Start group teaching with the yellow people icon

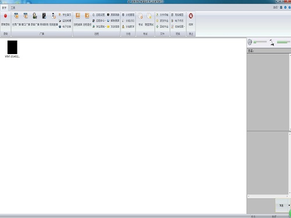128,27
